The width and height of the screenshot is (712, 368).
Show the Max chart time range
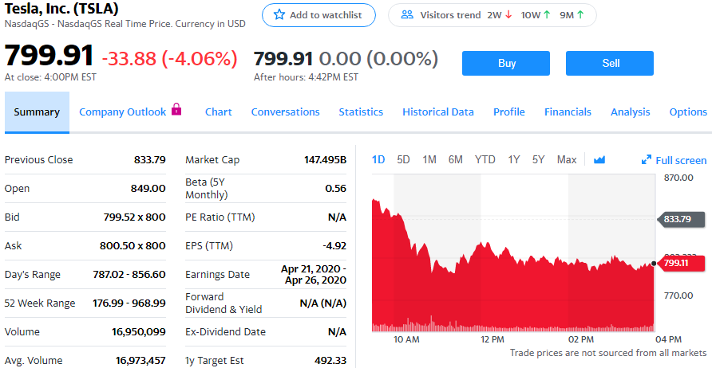[x=567, y=160]
